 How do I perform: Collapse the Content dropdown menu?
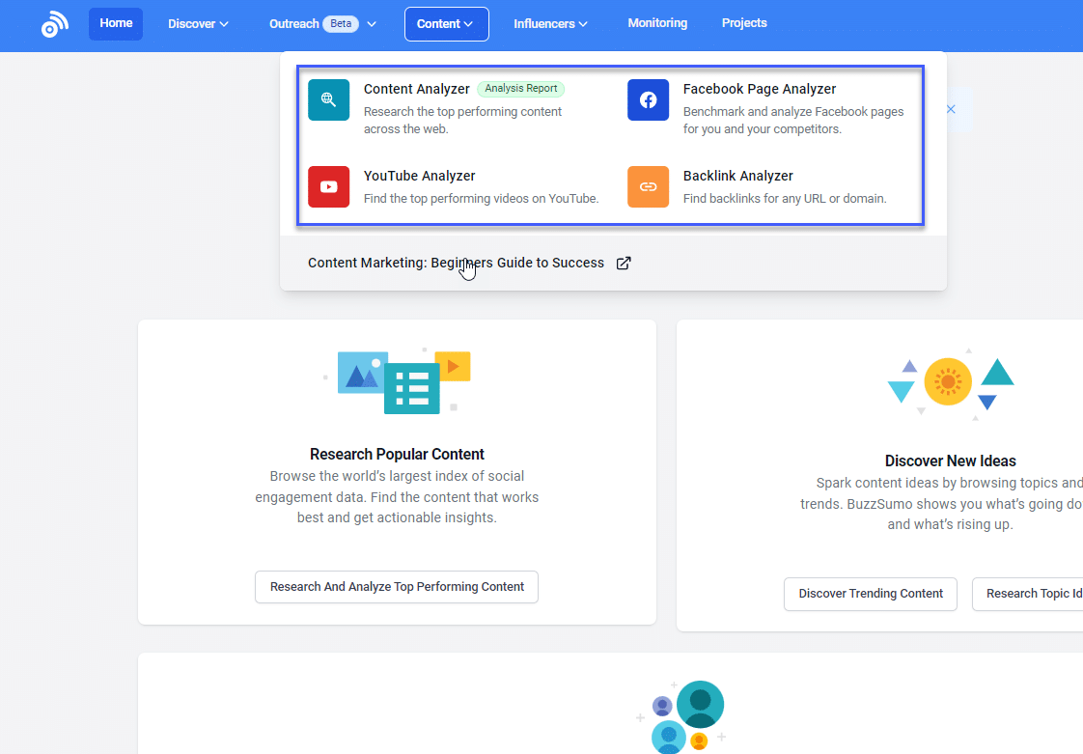tap(446, 23)
